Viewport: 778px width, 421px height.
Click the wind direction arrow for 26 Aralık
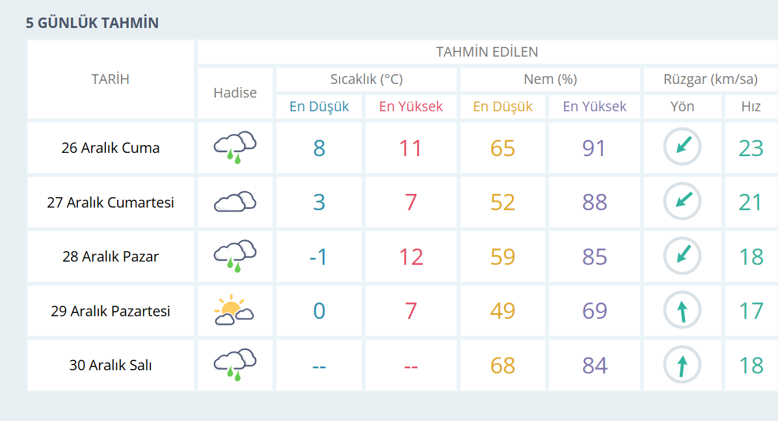pyautogui.click(x=682, y=147)
